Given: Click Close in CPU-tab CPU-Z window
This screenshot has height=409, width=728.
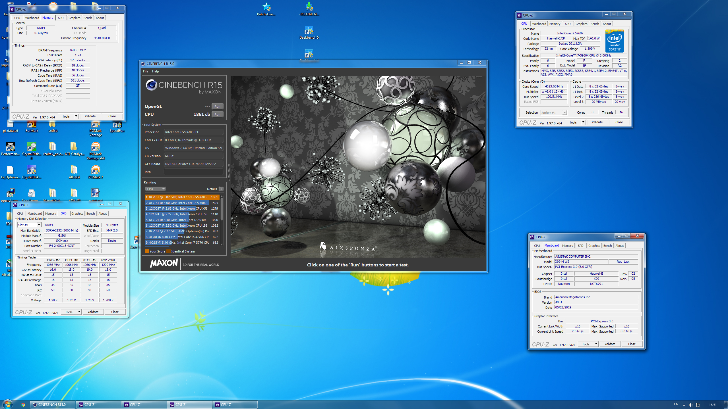Looking at the screenshot, I should point(619,122).
